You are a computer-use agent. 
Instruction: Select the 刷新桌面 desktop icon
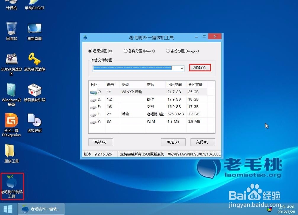34,32
